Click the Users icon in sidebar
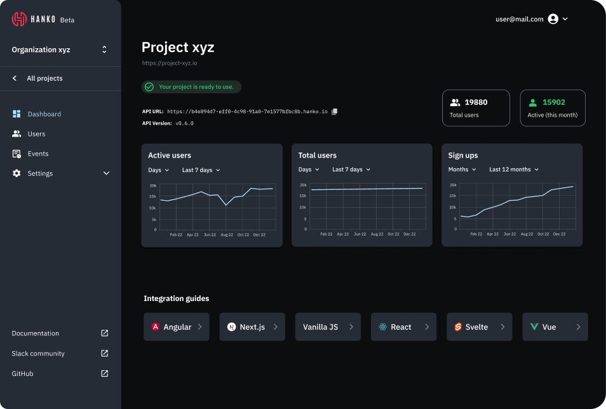Image resolution: width=606 pixels, height=409 pixels. click(x=17, y=134)
